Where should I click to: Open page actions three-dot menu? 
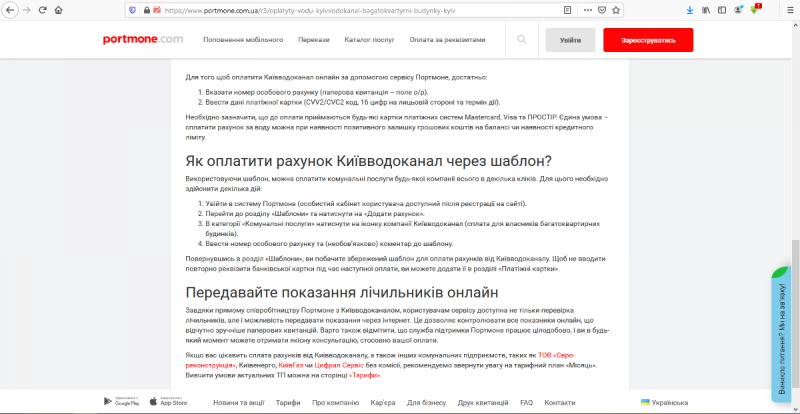coord(587,10)
